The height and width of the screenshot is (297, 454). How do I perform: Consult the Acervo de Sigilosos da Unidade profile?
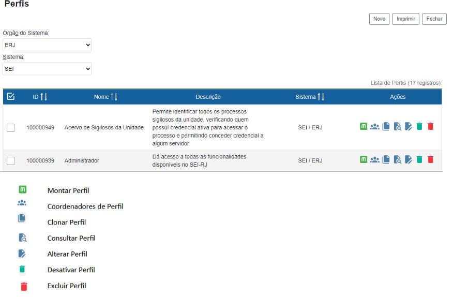[397, 126]
